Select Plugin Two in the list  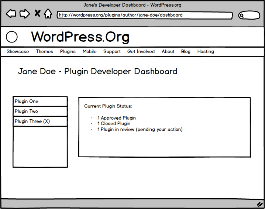[x=40, y=112]
